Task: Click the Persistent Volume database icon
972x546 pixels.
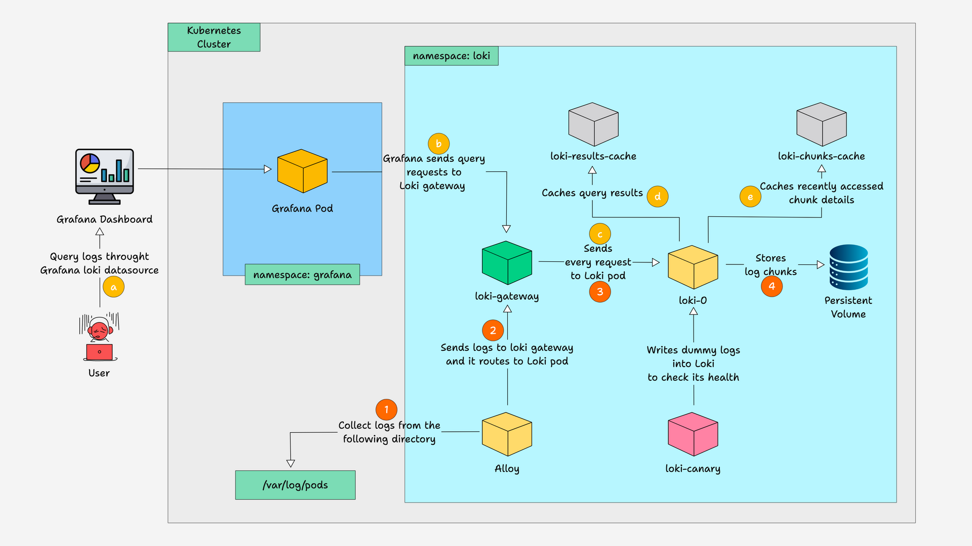Action: pyautogui.click(x=848, y=267)
